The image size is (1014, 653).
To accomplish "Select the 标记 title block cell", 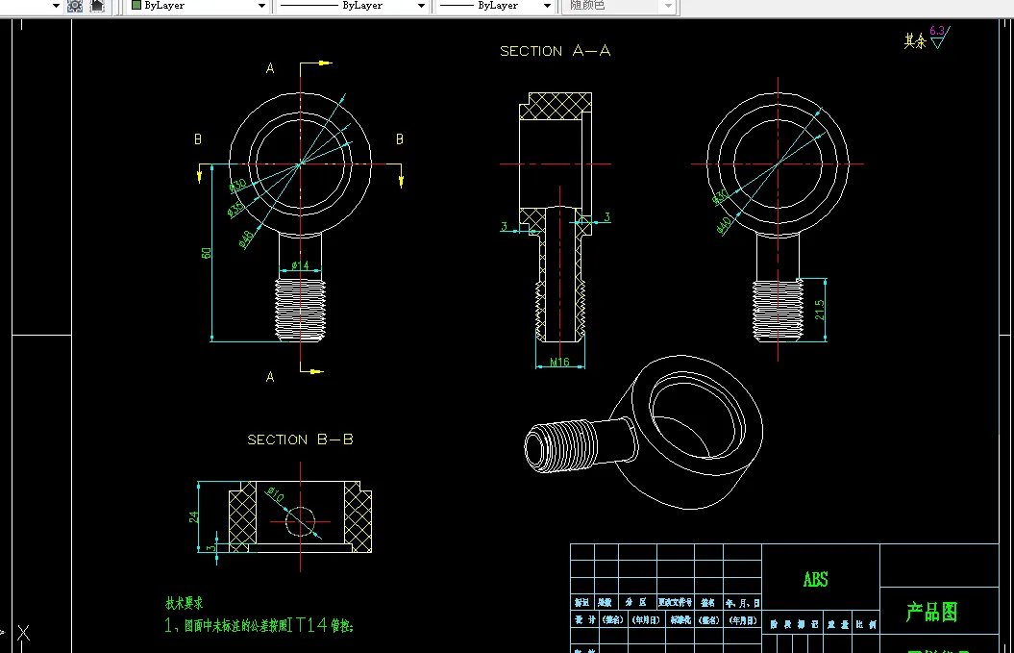I will coord(582,603).
